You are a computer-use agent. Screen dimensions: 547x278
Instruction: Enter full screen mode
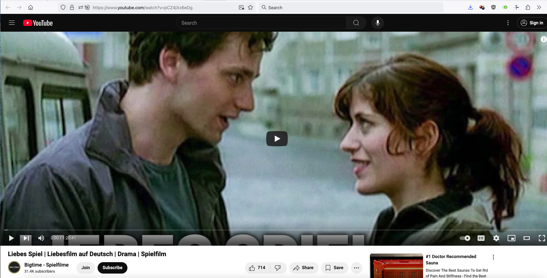coord(542,238)
